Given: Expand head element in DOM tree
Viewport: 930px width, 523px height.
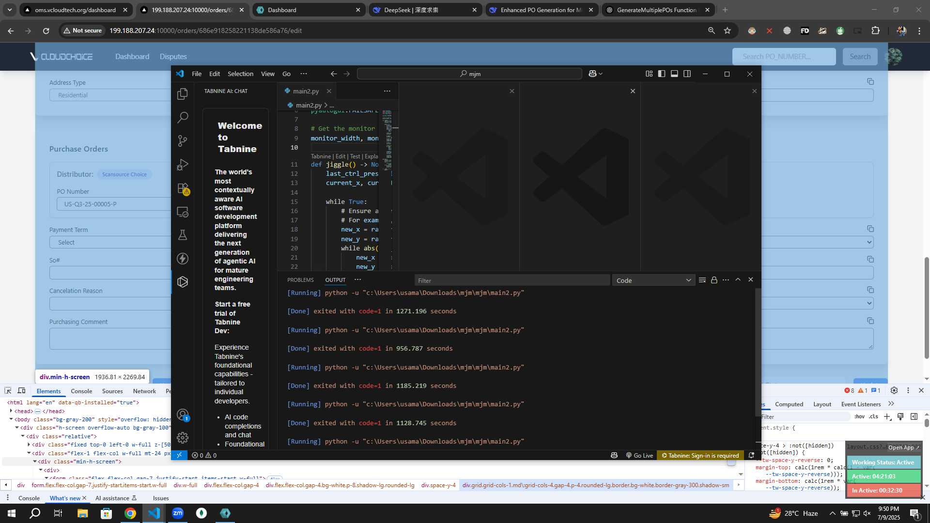Looking at the screenshot, I should point(11,411).
